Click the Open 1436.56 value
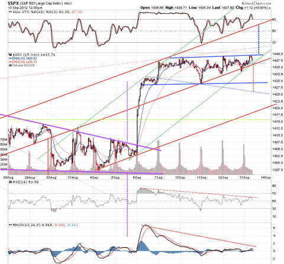The image size is (284, 264). pyautogui.click(x=152, y=8)
